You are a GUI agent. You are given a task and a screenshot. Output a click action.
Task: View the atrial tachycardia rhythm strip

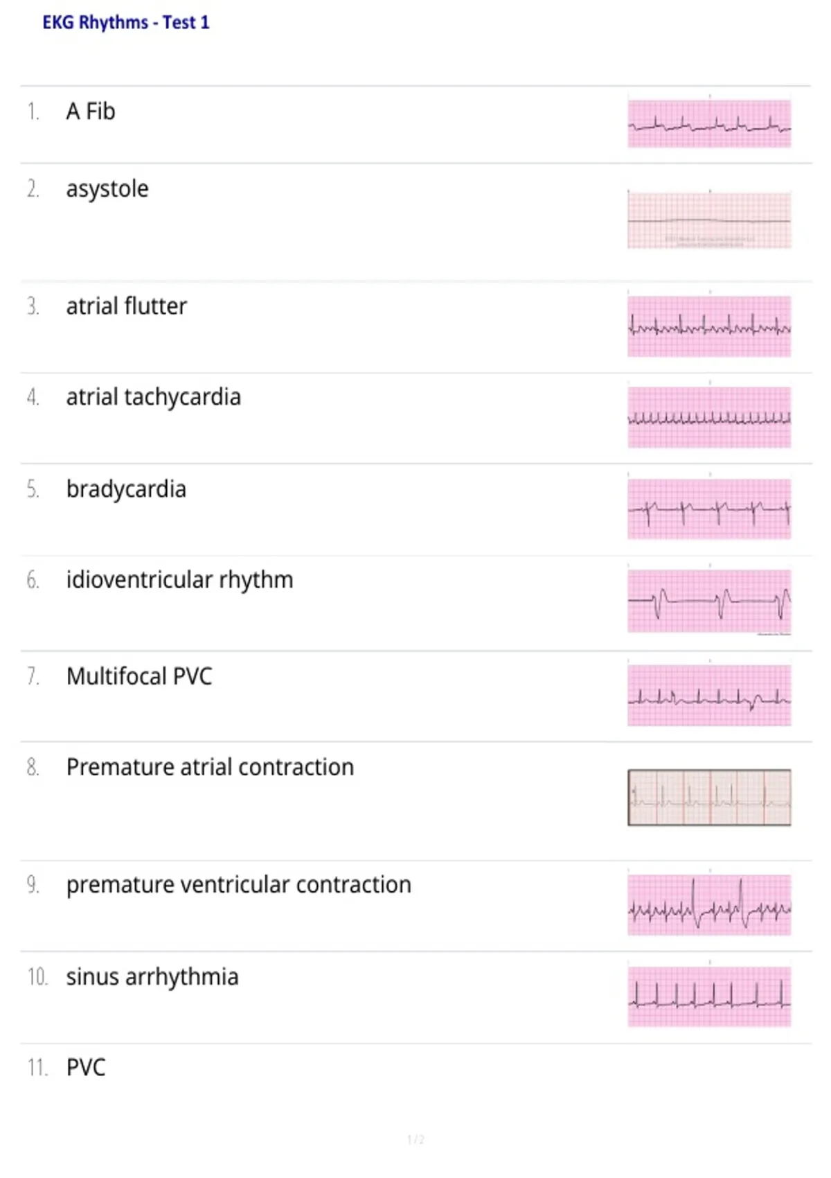709,417
